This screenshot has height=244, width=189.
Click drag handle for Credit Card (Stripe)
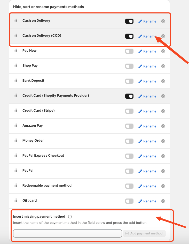tap(16, 111)
